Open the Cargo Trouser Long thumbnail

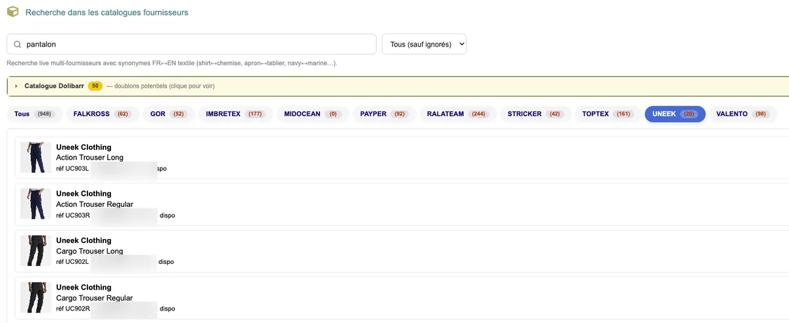(x=36, y=251)
